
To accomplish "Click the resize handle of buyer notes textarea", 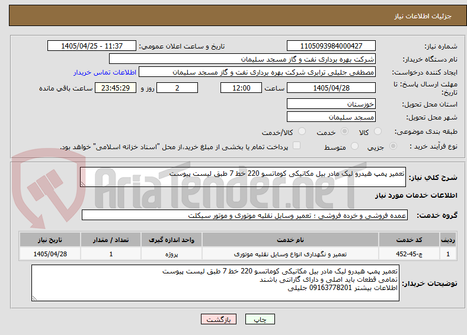I will click(x=34, y=298).
